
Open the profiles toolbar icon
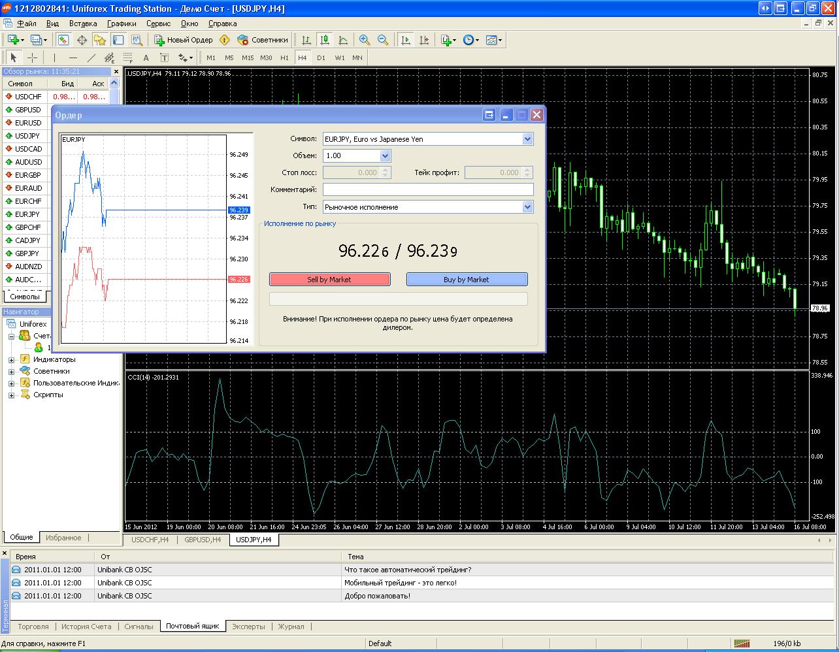(38, 40)
